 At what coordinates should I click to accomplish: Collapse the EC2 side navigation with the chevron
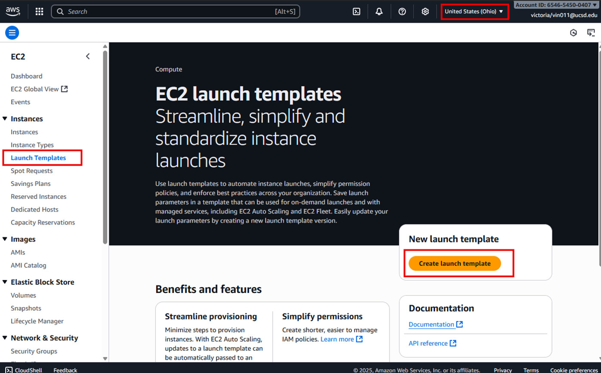pos(88,56)
